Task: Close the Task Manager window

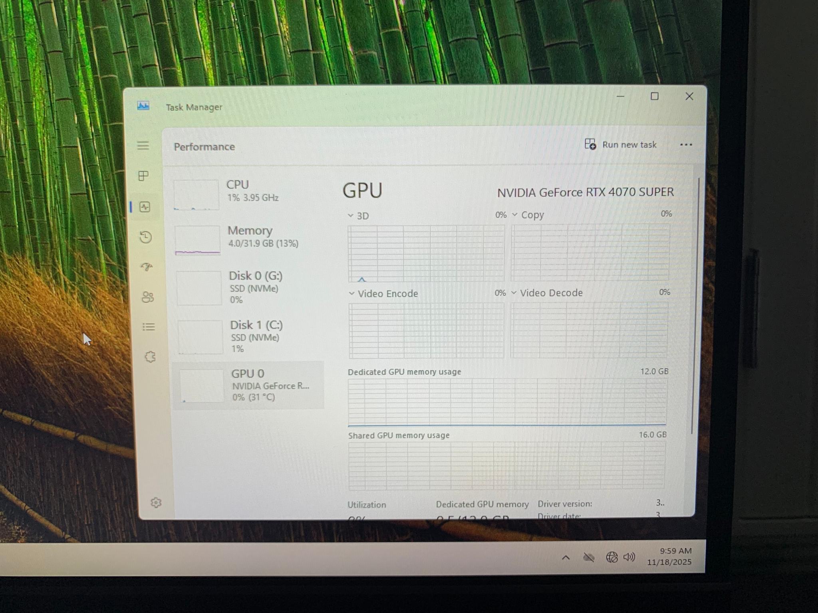Action: coord(689,97)
